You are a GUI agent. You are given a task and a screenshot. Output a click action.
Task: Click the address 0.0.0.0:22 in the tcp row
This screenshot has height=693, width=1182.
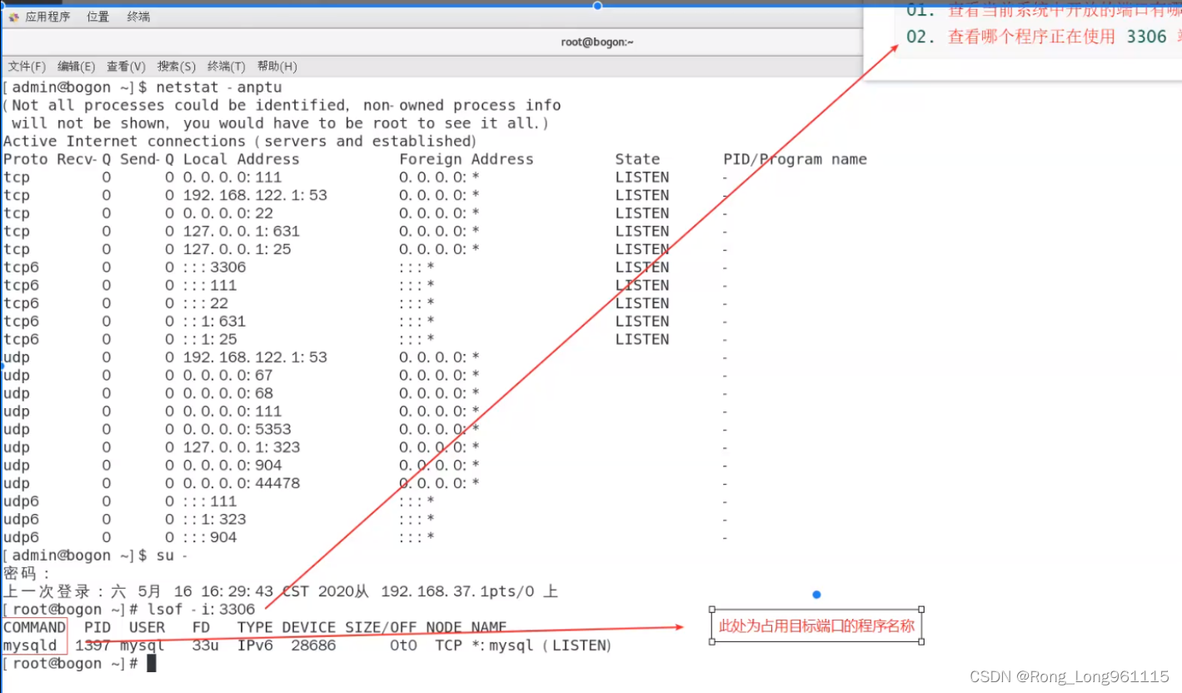[228, 213]
